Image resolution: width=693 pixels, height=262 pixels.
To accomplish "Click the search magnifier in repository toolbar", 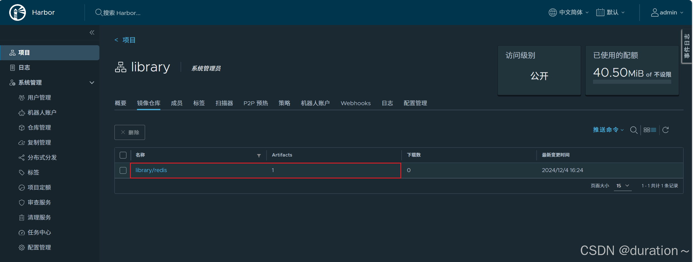I will (x=634, y=130).
